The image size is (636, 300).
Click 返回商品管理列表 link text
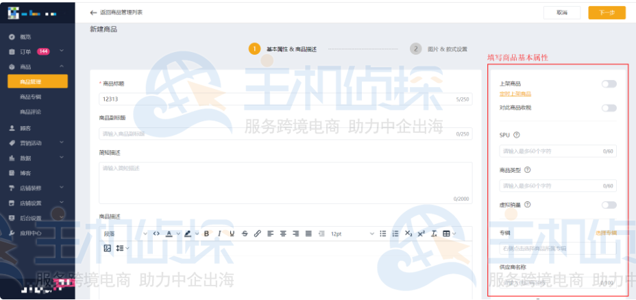point(121,12)
